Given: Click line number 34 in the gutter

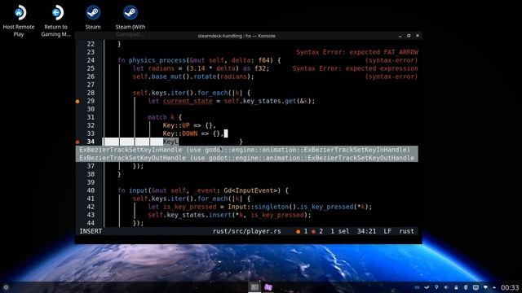Looking at the screenshot, I should (91, 142).
